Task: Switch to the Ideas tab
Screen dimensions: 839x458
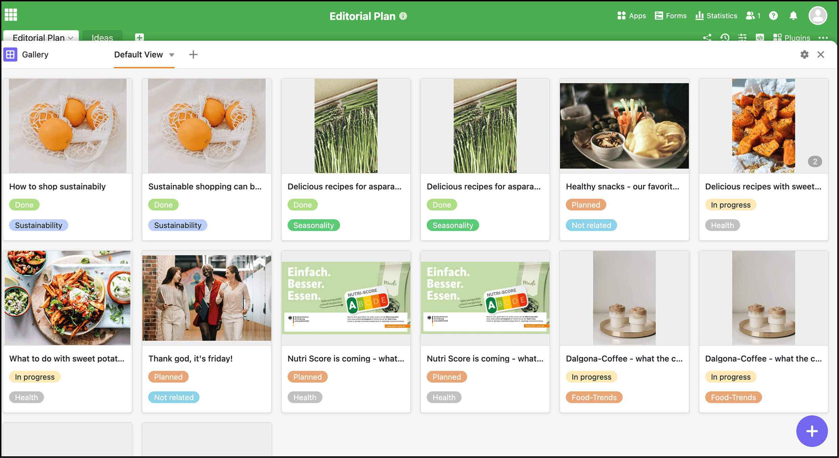Action: click(x=102, y=37)
